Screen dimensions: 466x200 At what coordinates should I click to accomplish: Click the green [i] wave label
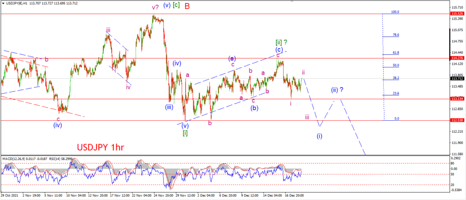(185, 133)
